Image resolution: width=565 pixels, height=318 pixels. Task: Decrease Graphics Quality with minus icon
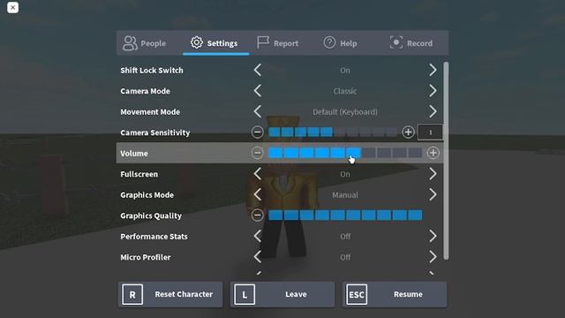tap(257, 216)
